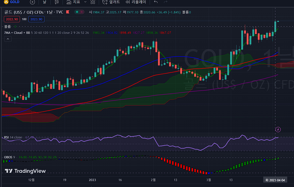Toggle the market status indicator pill
The image size is (294, 187).
(79, 12)
